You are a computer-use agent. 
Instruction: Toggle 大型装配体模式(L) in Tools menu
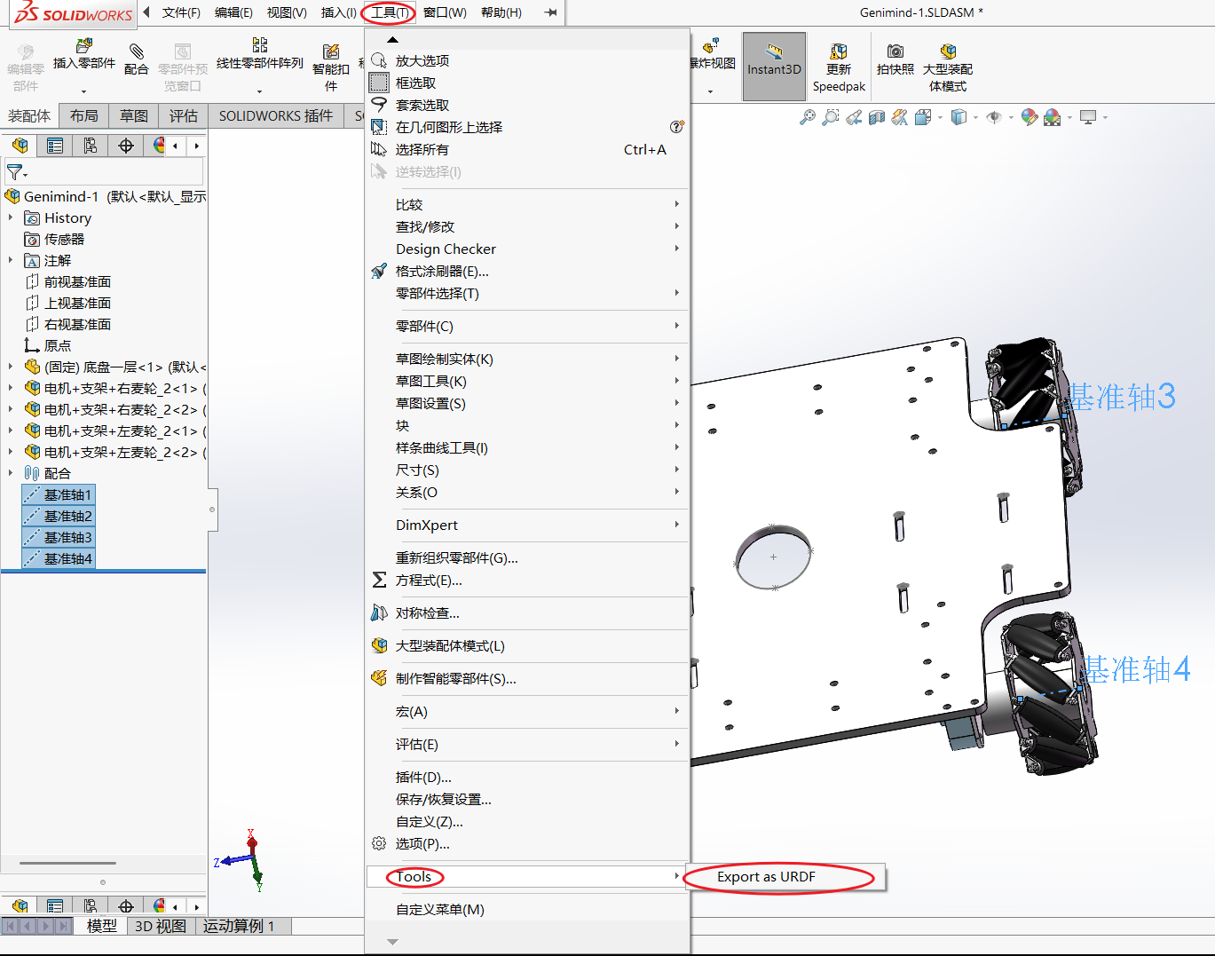coord(449,645)
